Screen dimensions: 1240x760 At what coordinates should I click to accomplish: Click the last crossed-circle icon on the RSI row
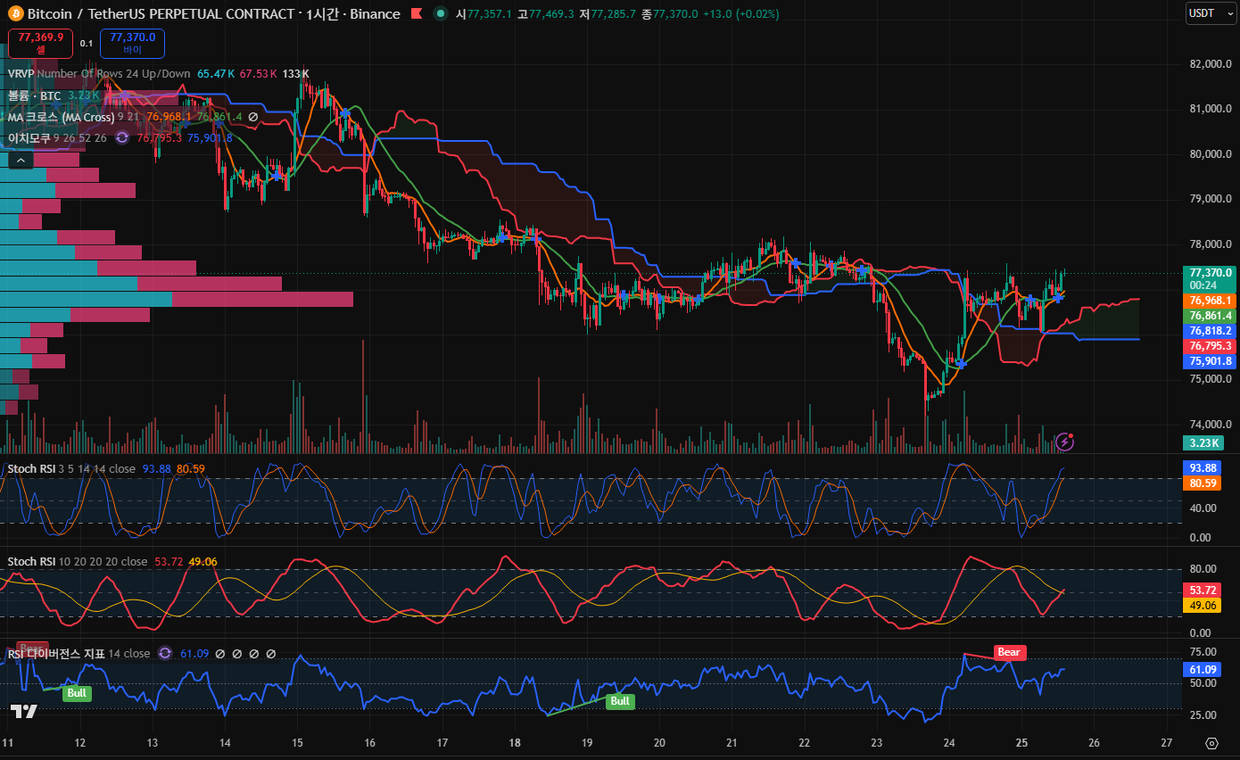271,654
